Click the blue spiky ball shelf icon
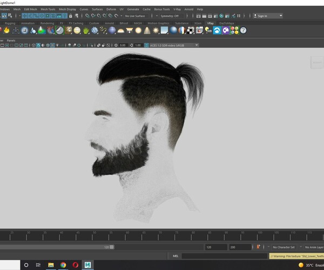 (94, 30)
